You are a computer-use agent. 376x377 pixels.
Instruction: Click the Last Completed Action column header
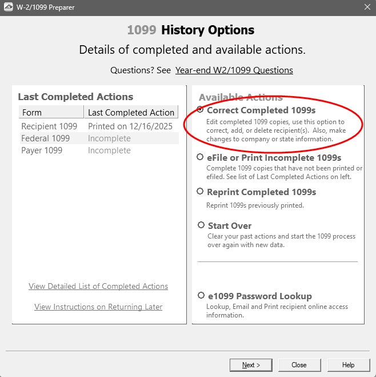pyautogui.click(x=131, y=113)
